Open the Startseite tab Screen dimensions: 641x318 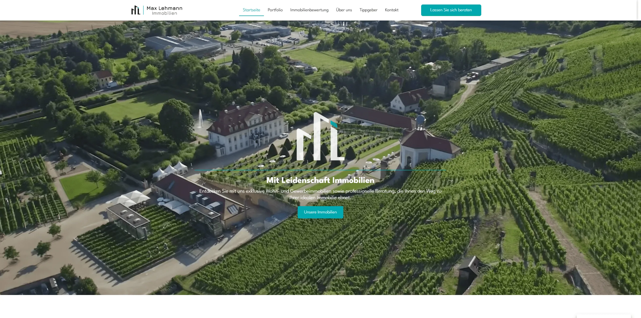(x=251, y=10)
